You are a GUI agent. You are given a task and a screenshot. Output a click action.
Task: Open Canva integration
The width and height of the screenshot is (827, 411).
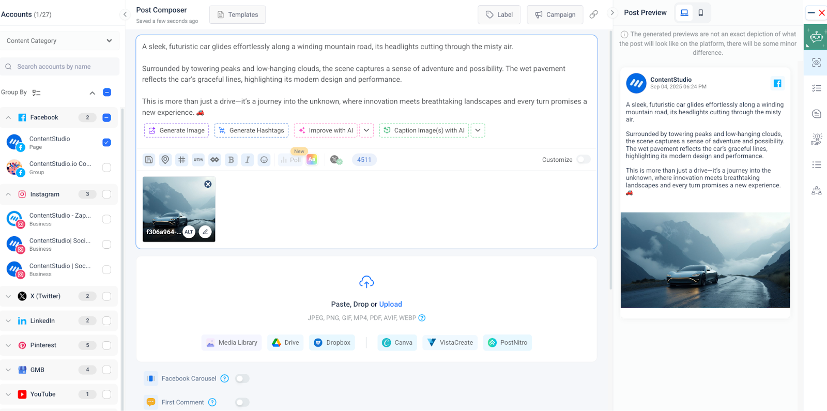coord(397,343)
